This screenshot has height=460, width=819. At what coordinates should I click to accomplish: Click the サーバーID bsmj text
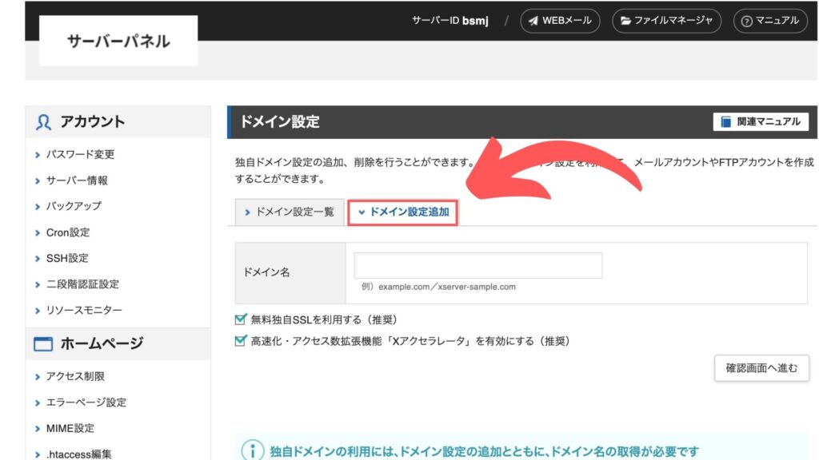pos(450,21)
